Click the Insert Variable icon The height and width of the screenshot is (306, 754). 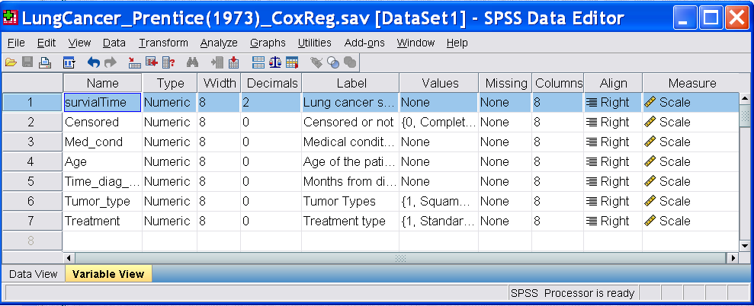point(233,62)
